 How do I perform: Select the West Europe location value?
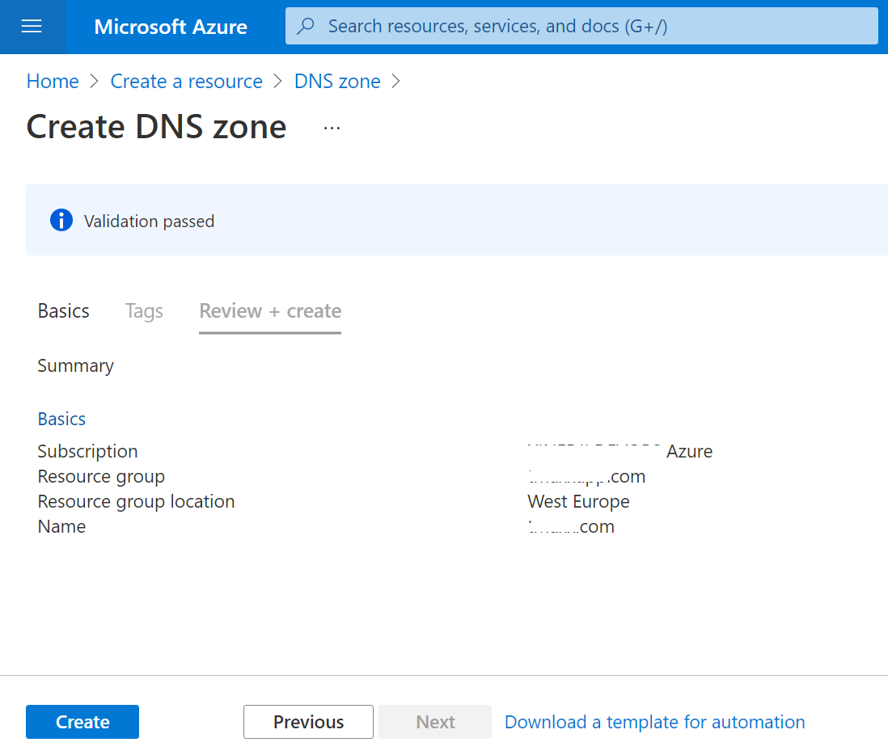click(x=579, y=501)
